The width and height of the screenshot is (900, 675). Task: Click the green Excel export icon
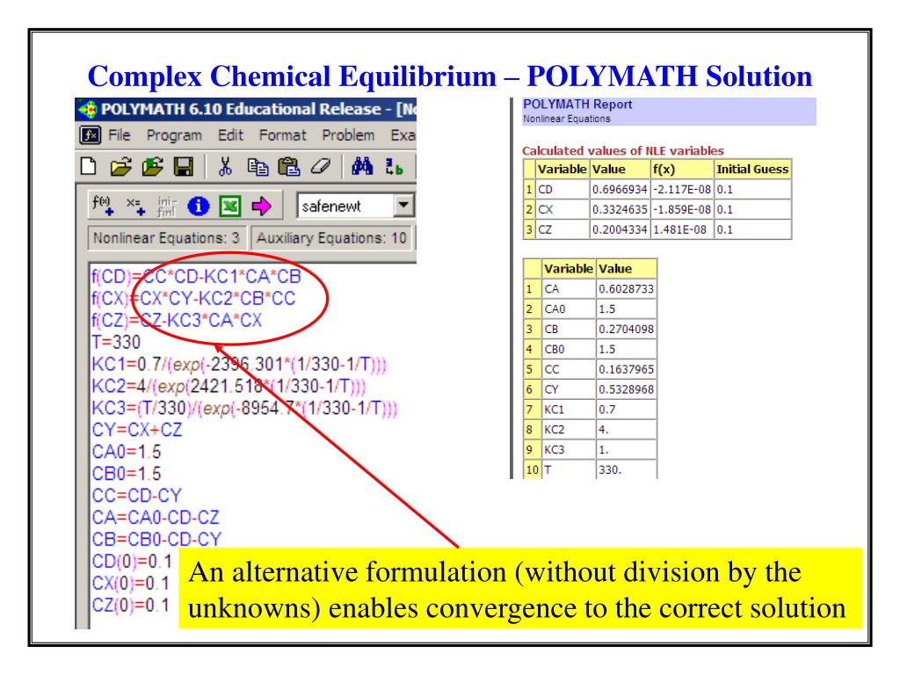point(229,206)
